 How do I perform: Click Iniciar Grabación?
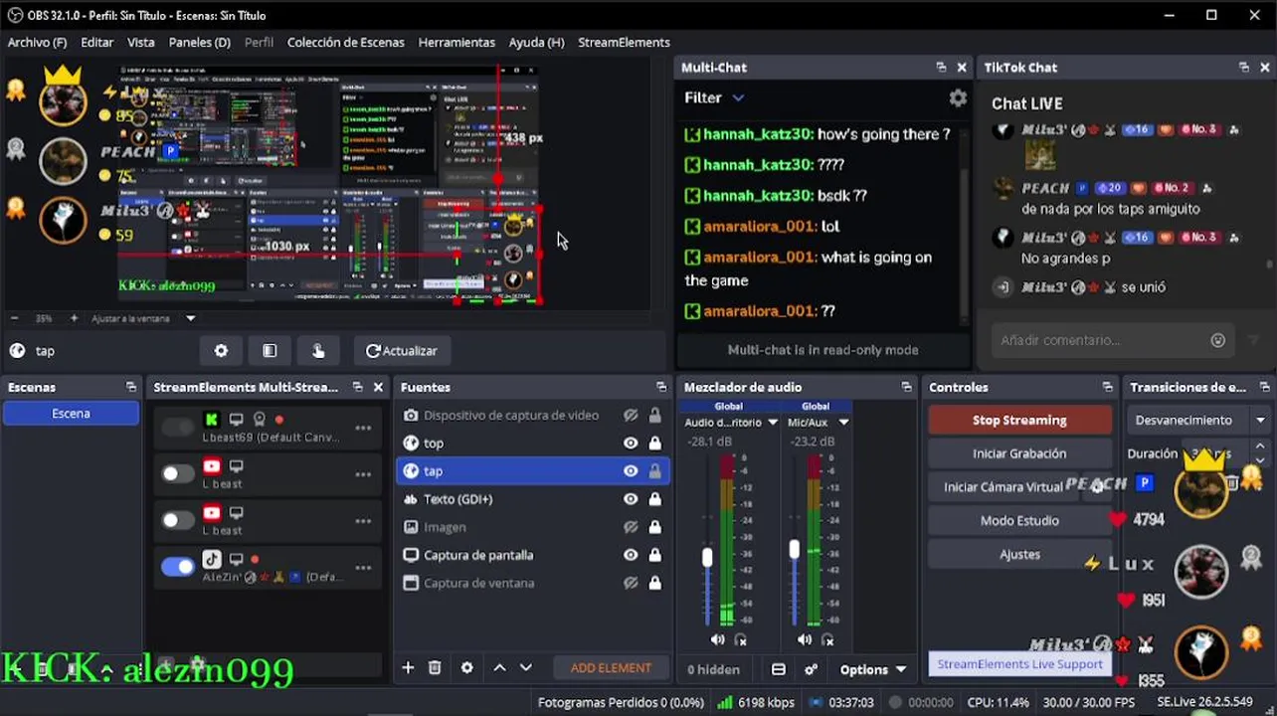pyautogui.click(x=1019, y=452)
